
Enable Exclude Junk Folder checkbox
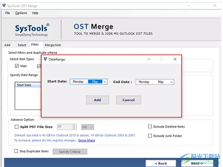(150, 136)
